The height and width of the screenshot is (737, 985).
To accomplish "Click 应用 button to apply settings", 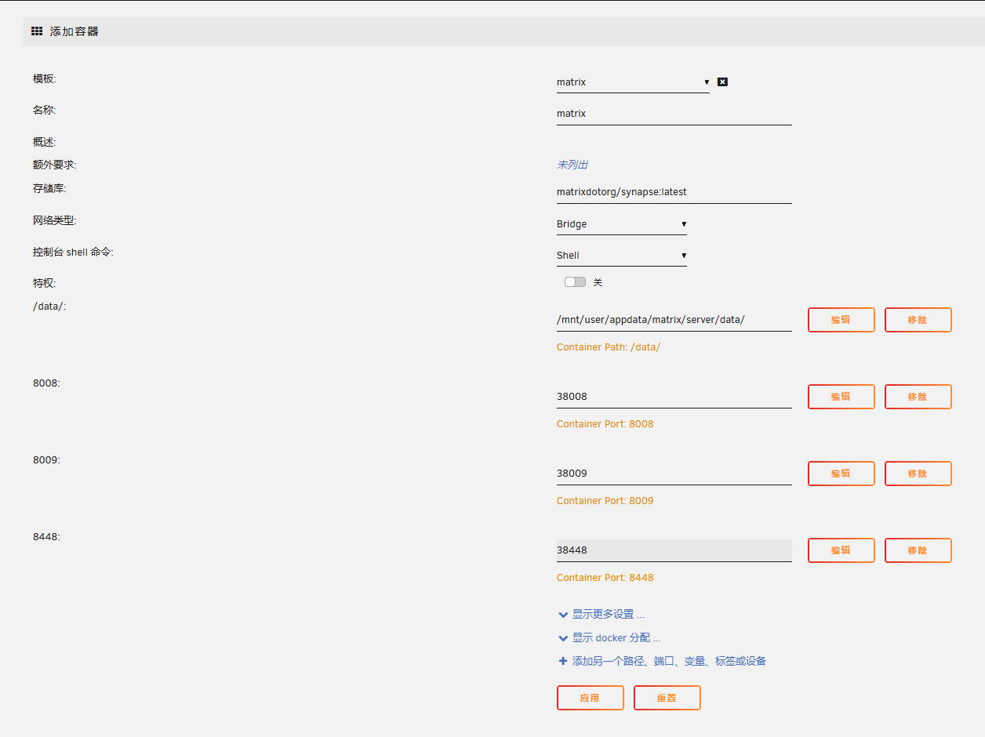I will (x=590, y=698).
